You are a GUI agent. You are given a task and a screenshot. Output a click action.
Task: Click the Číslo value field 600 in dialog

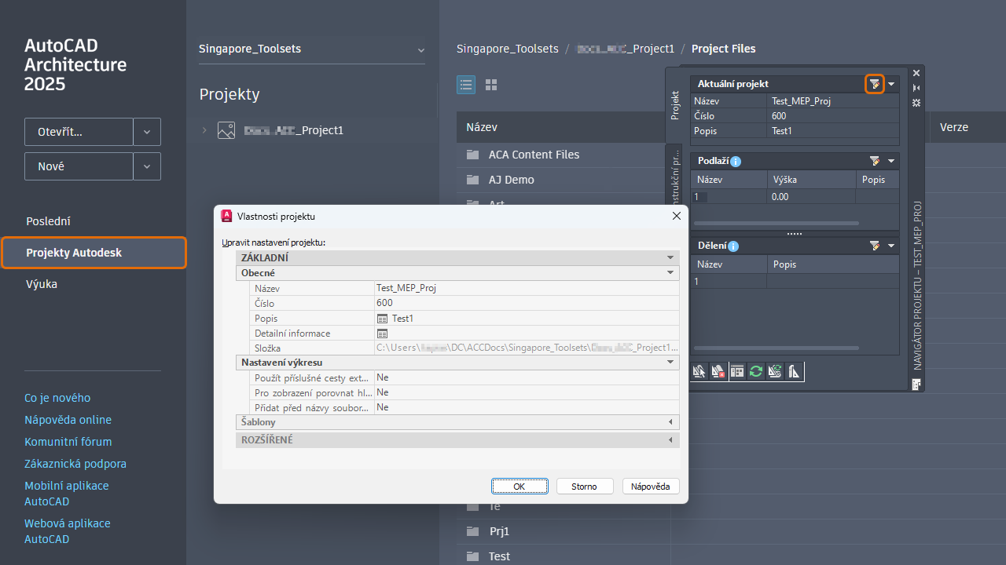tap(527, 303)
